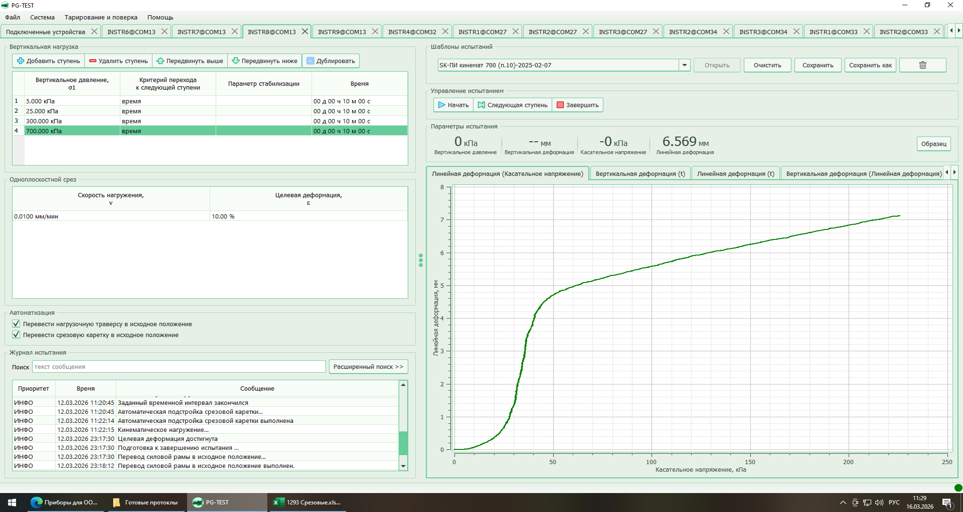963x512 pixels.
Task: Click the 0.0100 мм/мин loading speed cell
Action: point(111,216)
